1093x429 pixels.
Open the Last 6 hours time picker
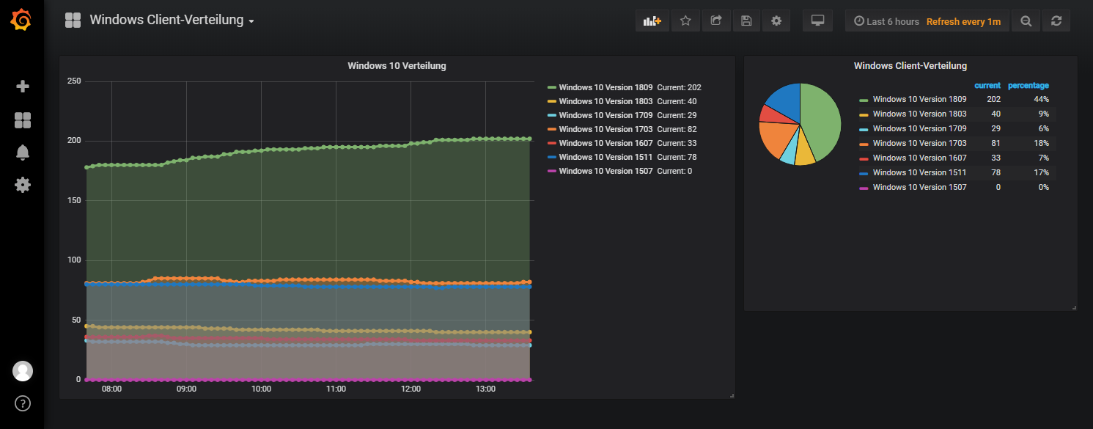(x=927, y=21)
